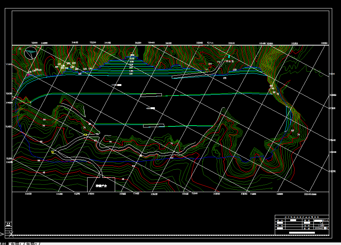Click the X3600 label on bottom border
The height and width of the screenshot is (245, 341).
[154, 194]
